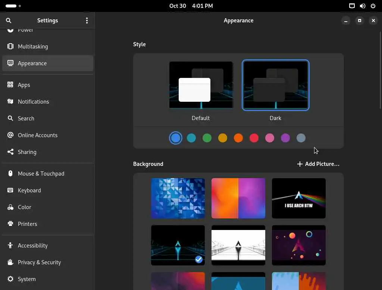Open the power menu icon in top bar
This screenshot has width=382, height=290.
click(x=373, y=6)
